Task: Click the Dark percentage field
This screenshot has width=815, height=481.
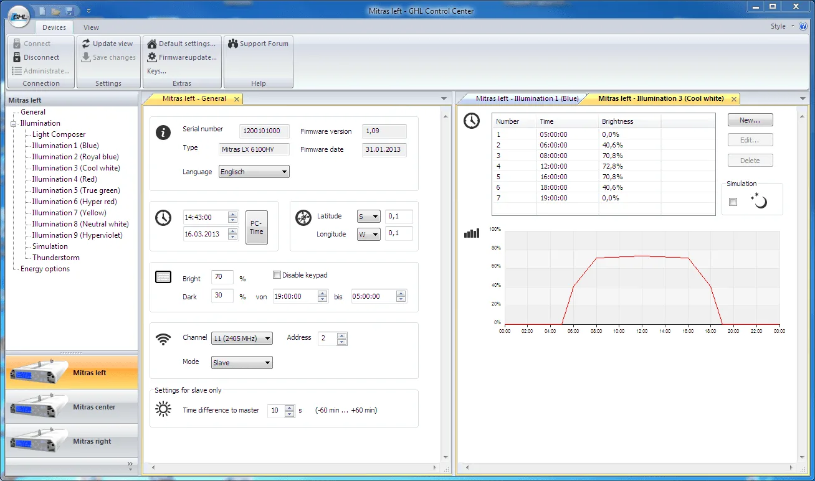Action: [222, 296]
